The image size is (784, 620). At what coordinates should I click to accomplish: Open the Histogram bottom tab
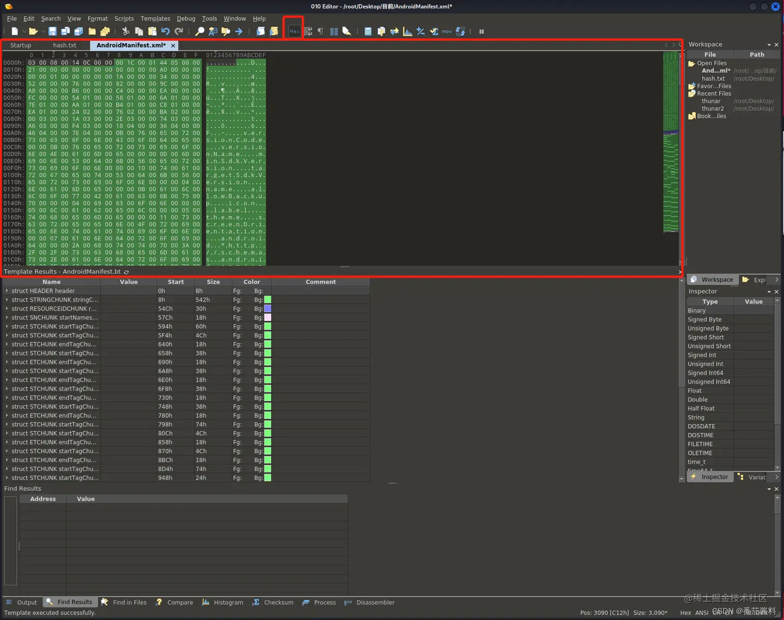pos(223,602)
